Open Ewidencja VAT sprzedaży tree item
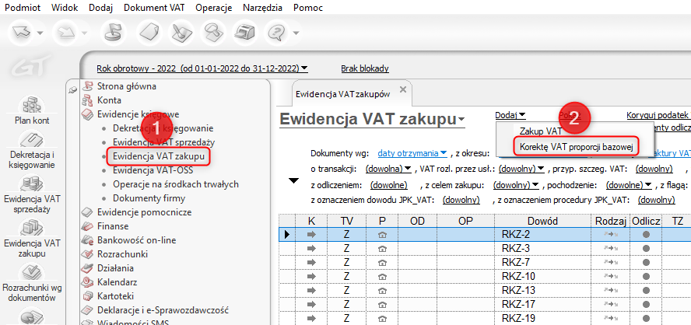Screen dimensions: 691x325 pos(164,143)
